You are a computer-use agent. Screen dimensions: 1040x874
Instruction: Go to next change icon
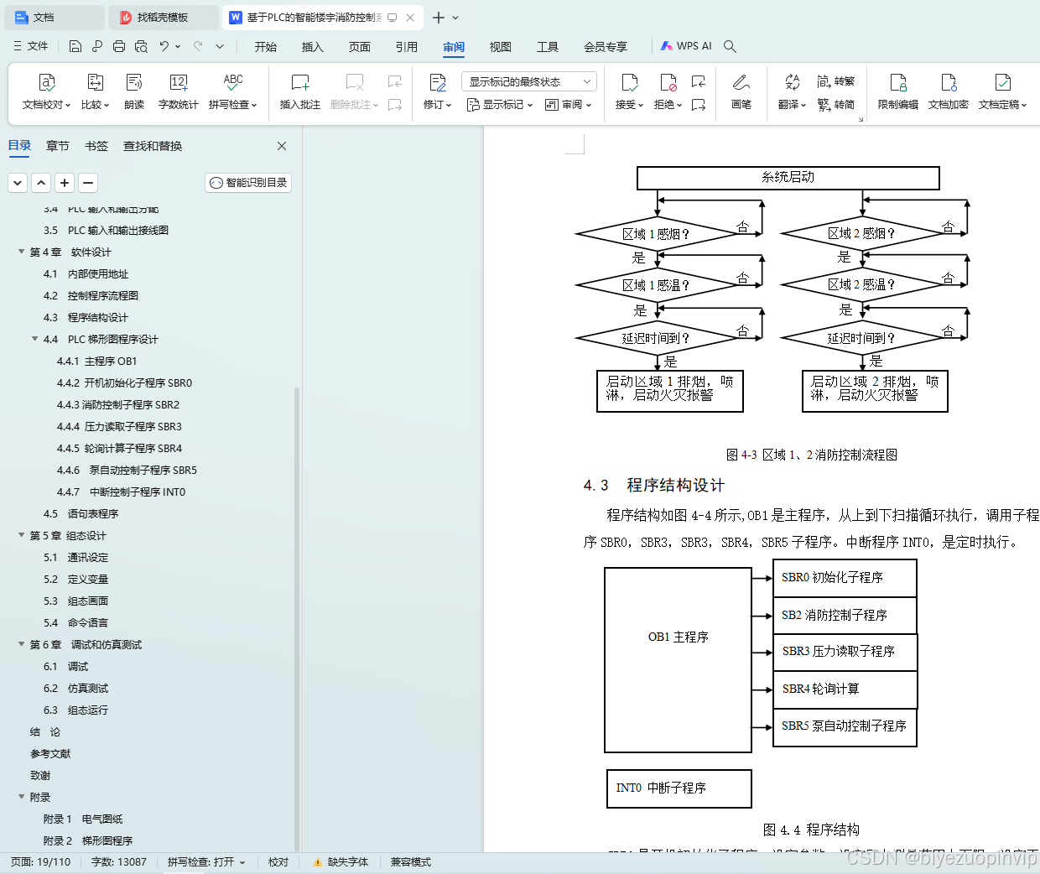tap(698, 105)
